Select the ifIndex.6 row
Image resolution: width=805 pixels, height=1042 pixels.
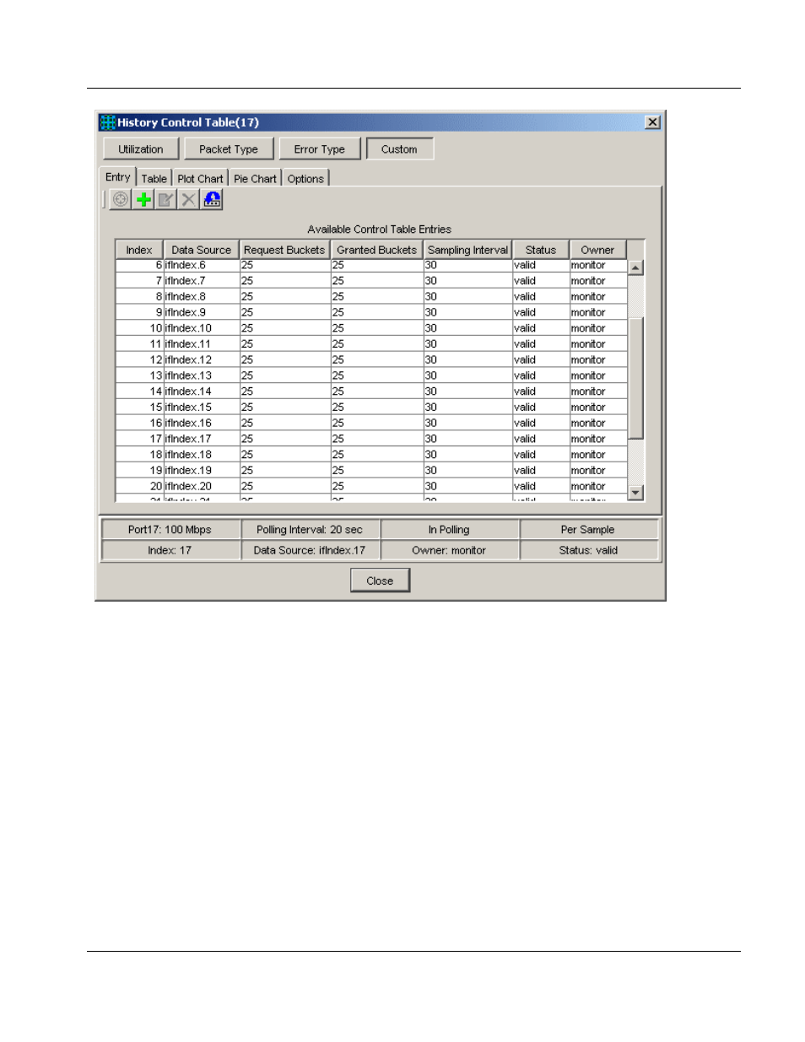pos(371,265)
